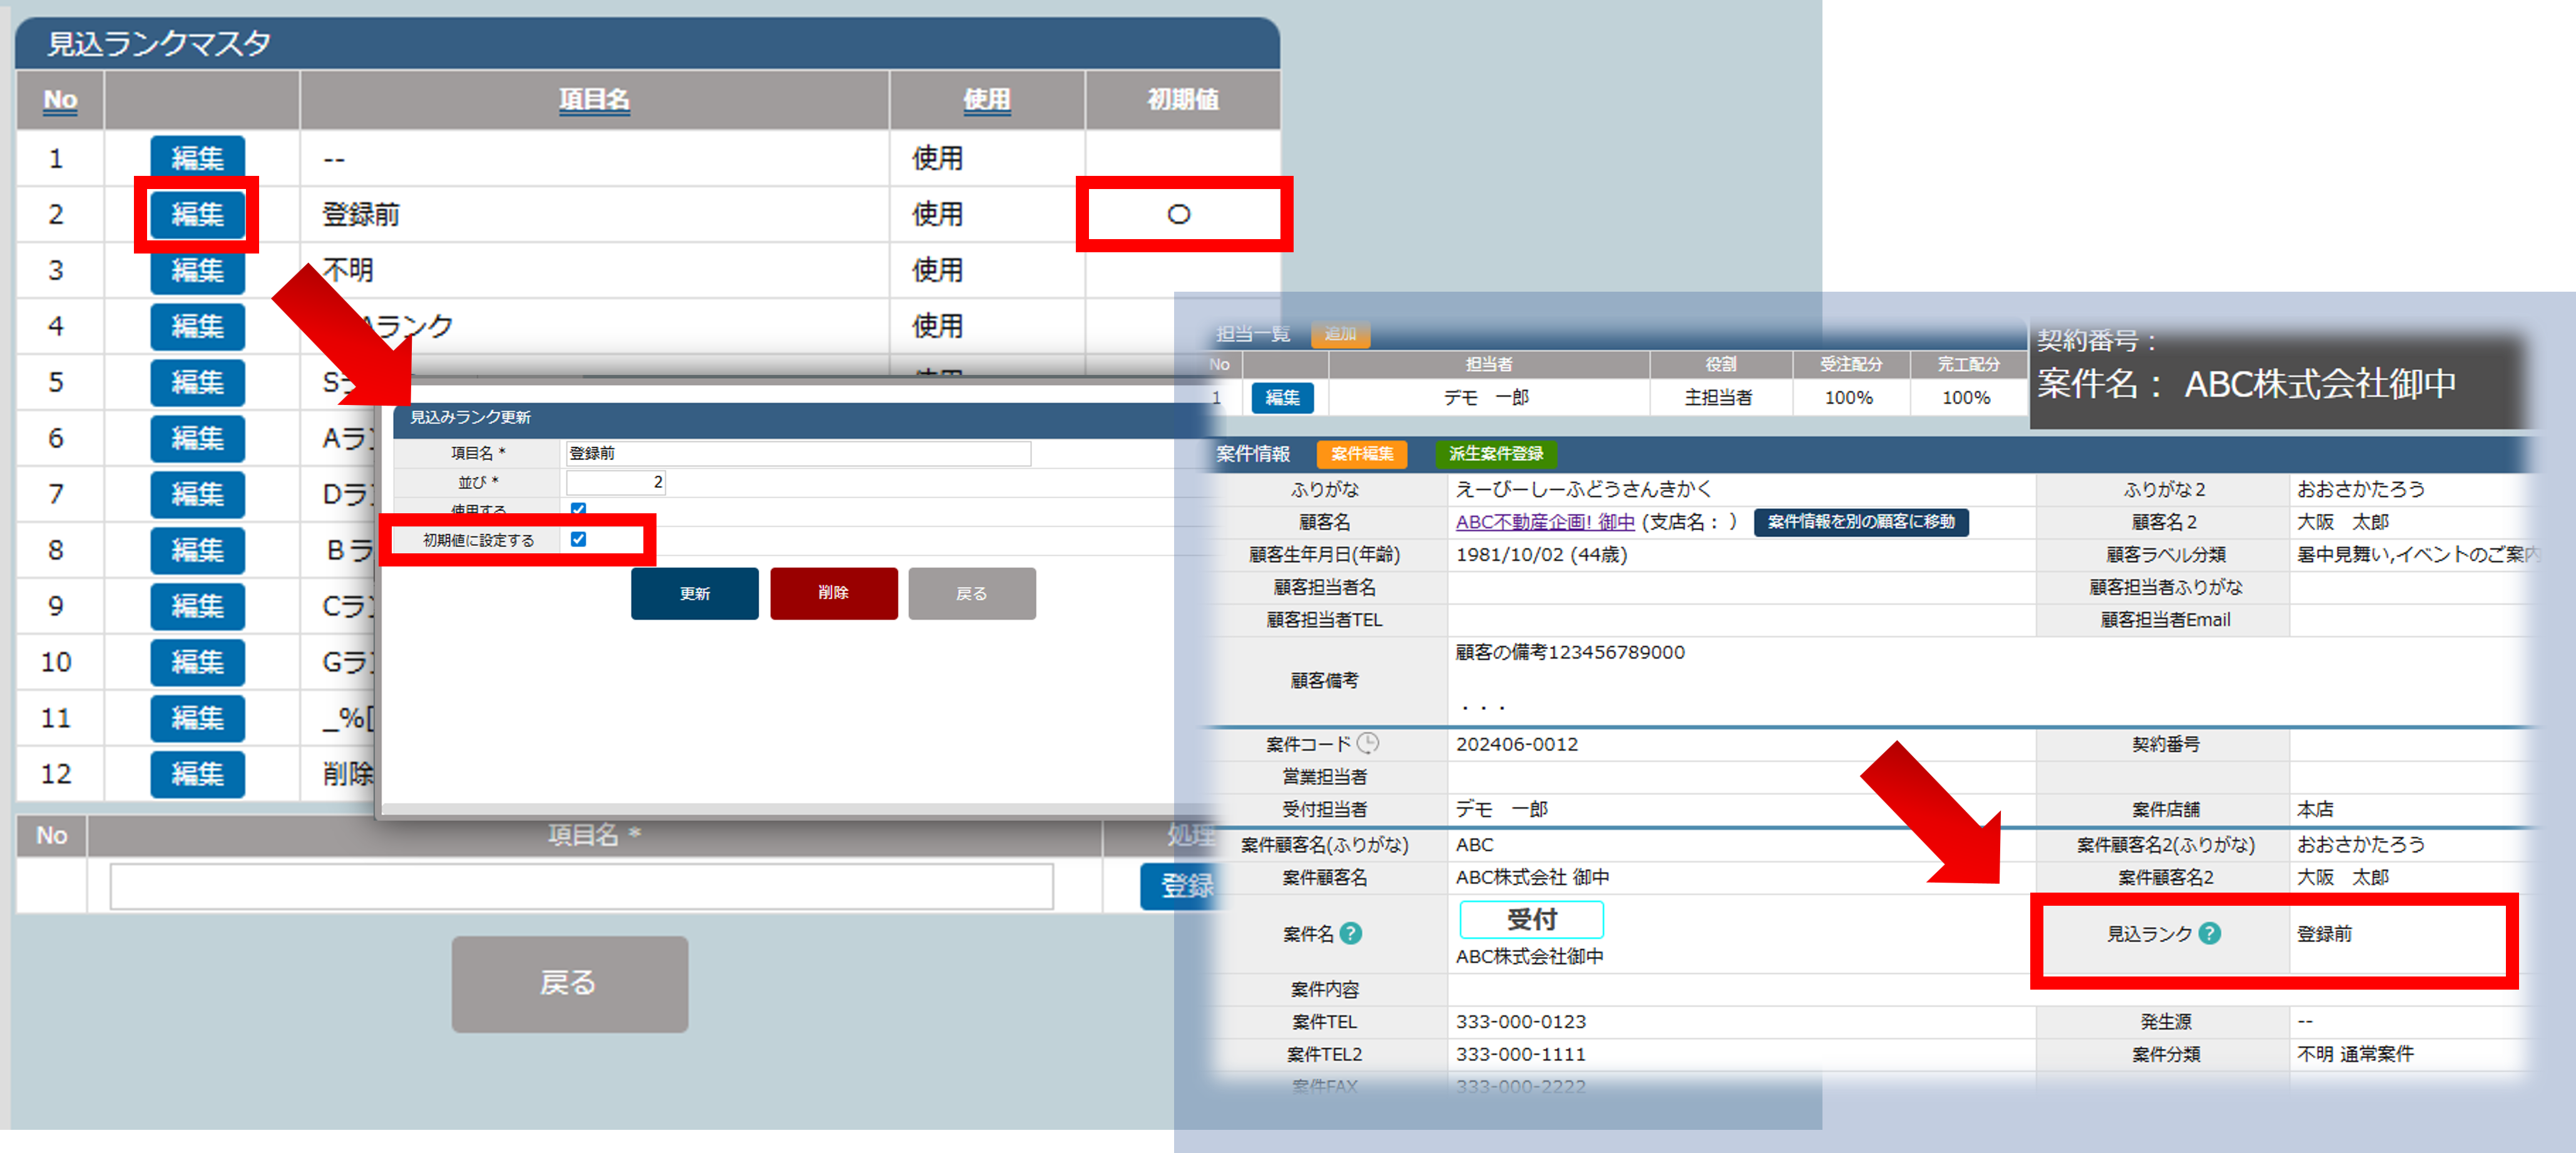
Task: Toggle the 使用する checkbox in dialog
Action: coord(578,508)
